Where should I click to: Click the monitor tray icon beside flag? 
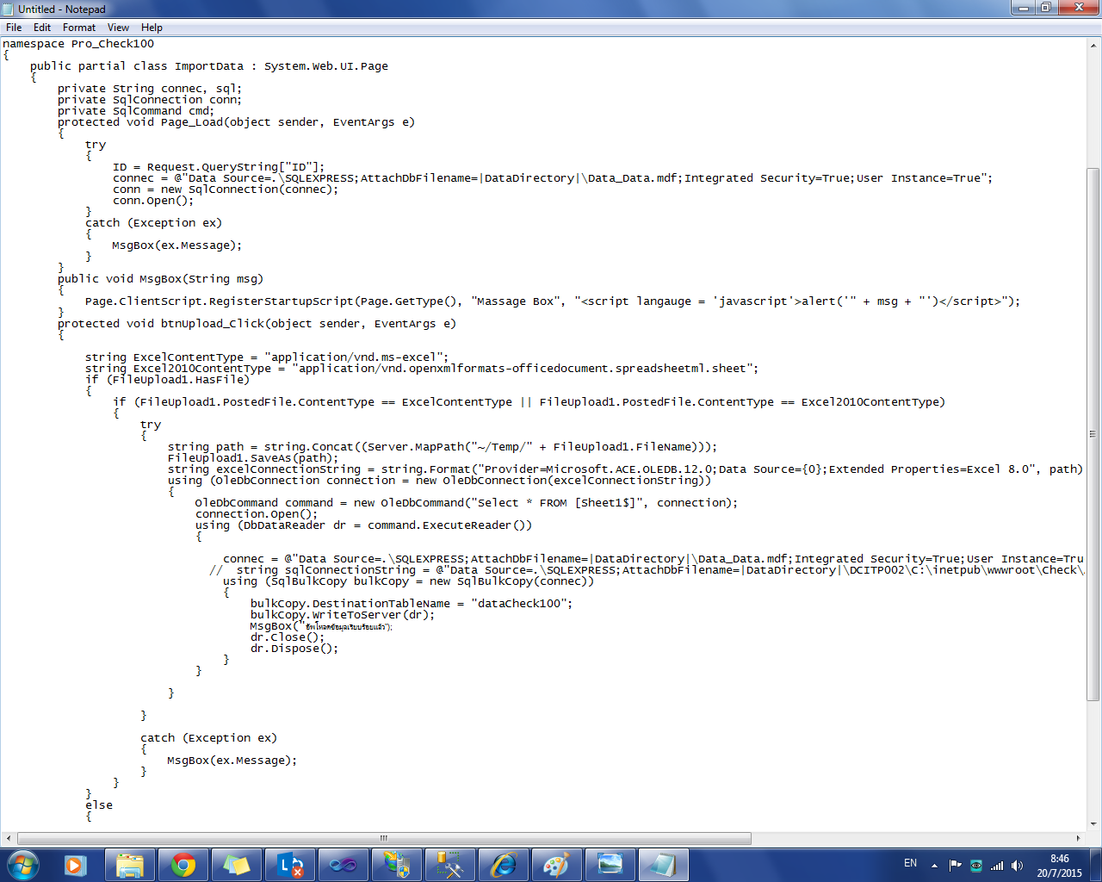976,866
